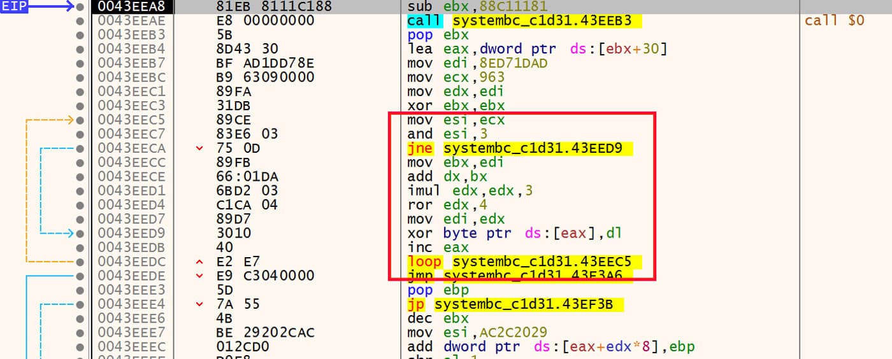Click opcode bytes 6BD2 03

click(247, 190)
